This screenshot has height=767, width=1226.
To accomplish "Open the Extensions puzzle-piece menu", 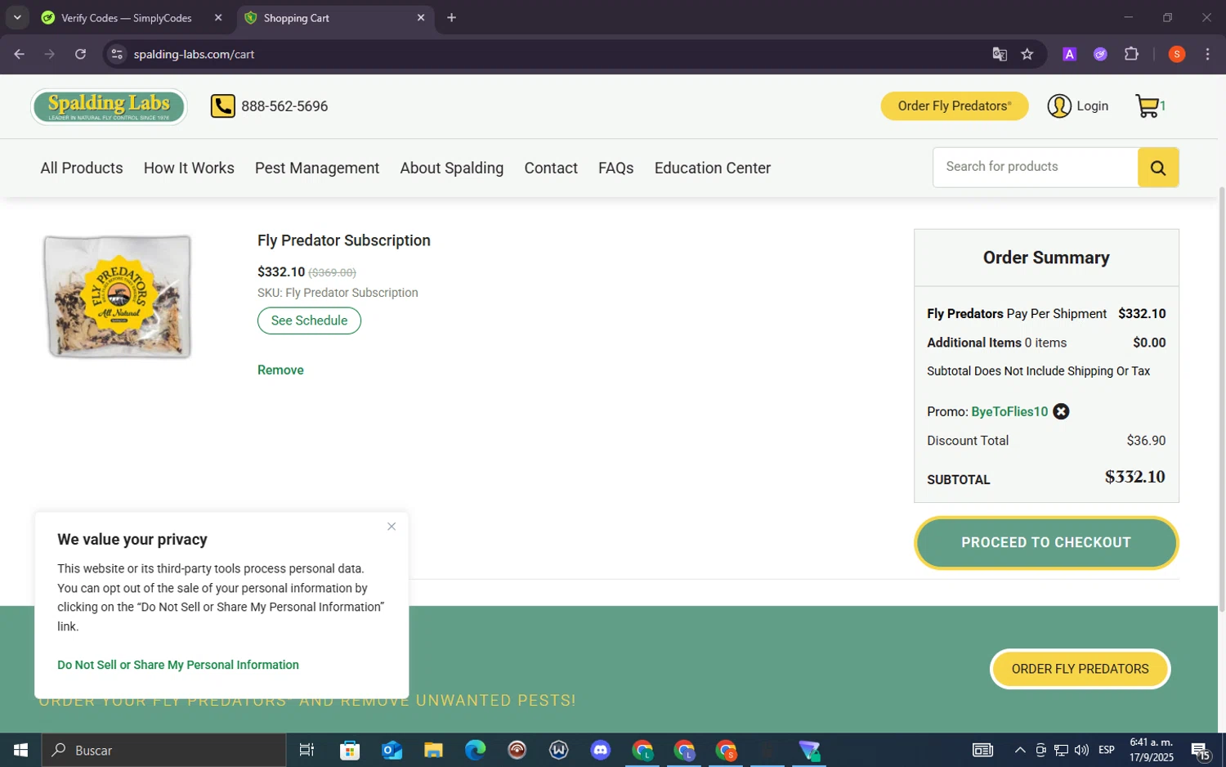I will click(1131, 54).
